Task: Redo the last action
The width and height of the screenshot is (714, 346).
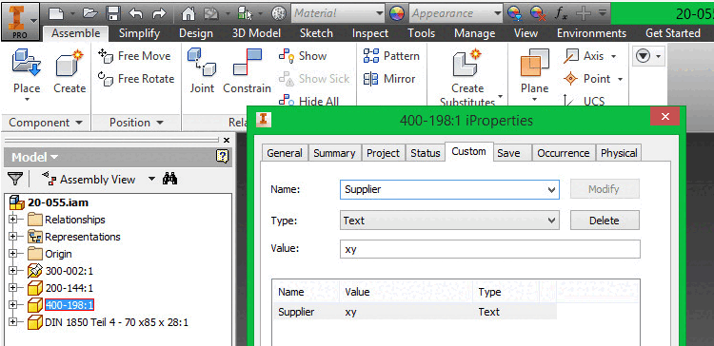Action: pos(159,13)
